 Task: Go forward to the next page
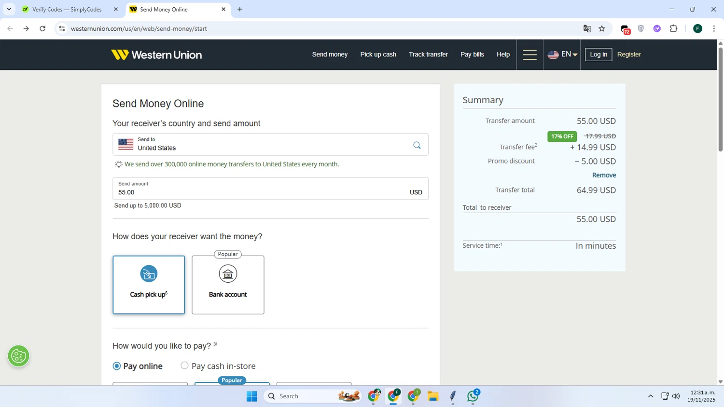(26, 28)
